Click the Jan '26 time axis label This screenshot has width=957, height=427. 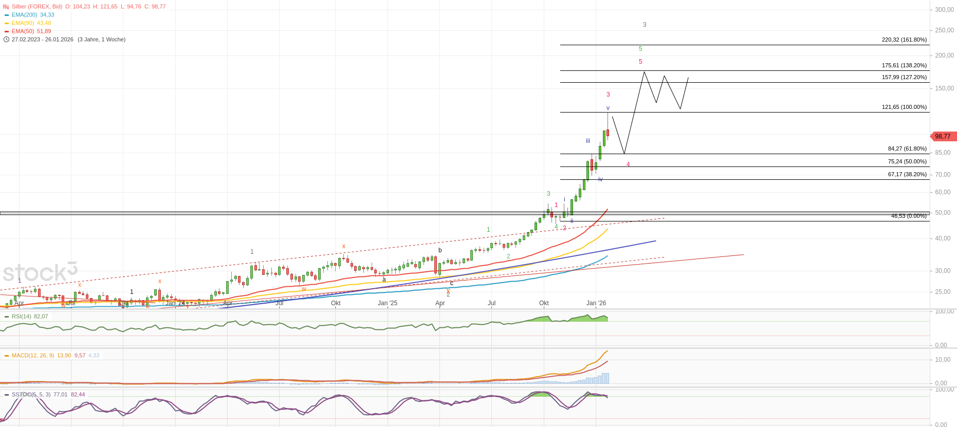point(596,303)
